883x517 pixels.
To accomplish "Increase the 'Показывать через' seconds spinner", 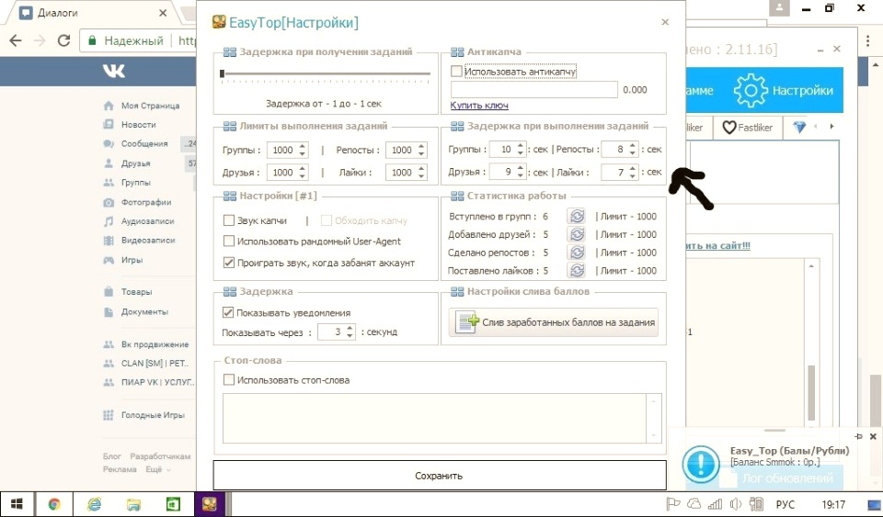I will coord(350,329).
